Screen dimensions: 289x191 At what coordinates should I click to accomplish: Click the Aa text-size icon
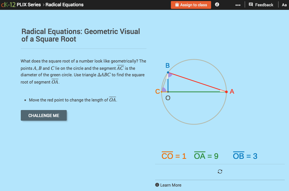(284, 5)
